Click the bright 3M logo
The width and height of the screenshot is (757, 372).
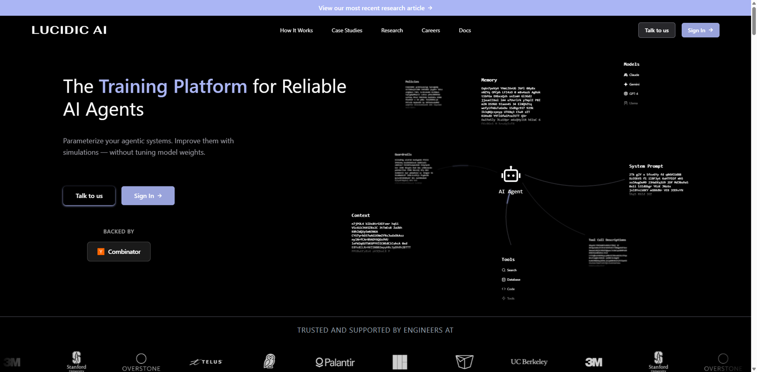click(x=593, y=362)
